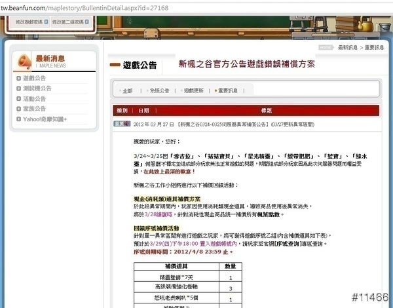The height and width of the screenshot is (308, 393).
Task: Switch to the 系統公告 filter tab
Action: coord(159,90)
